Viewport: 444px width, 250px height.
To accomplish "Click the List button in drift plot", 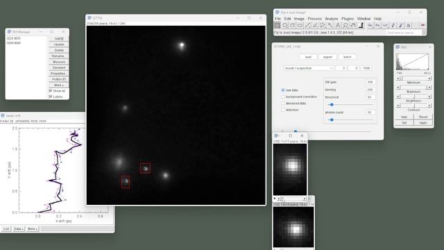I will pyautogui.click(x=6, y=228).
